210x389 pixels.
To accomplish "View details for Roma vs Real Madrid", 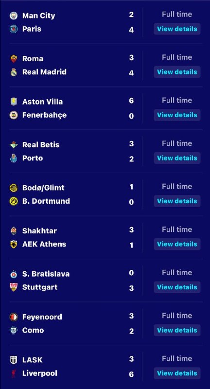I will coord(177,72).
